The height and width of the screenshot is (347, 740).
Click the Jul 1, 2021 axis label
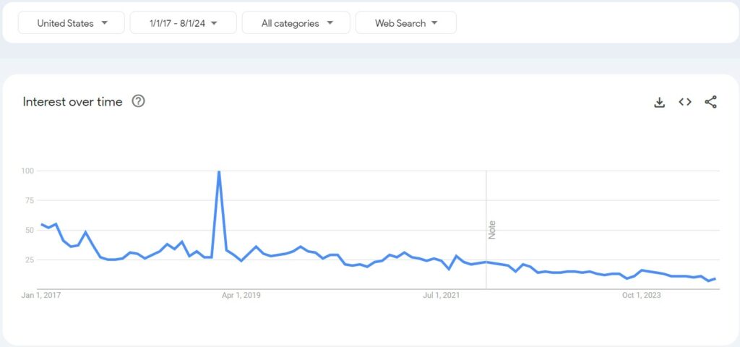pos(442,296)
